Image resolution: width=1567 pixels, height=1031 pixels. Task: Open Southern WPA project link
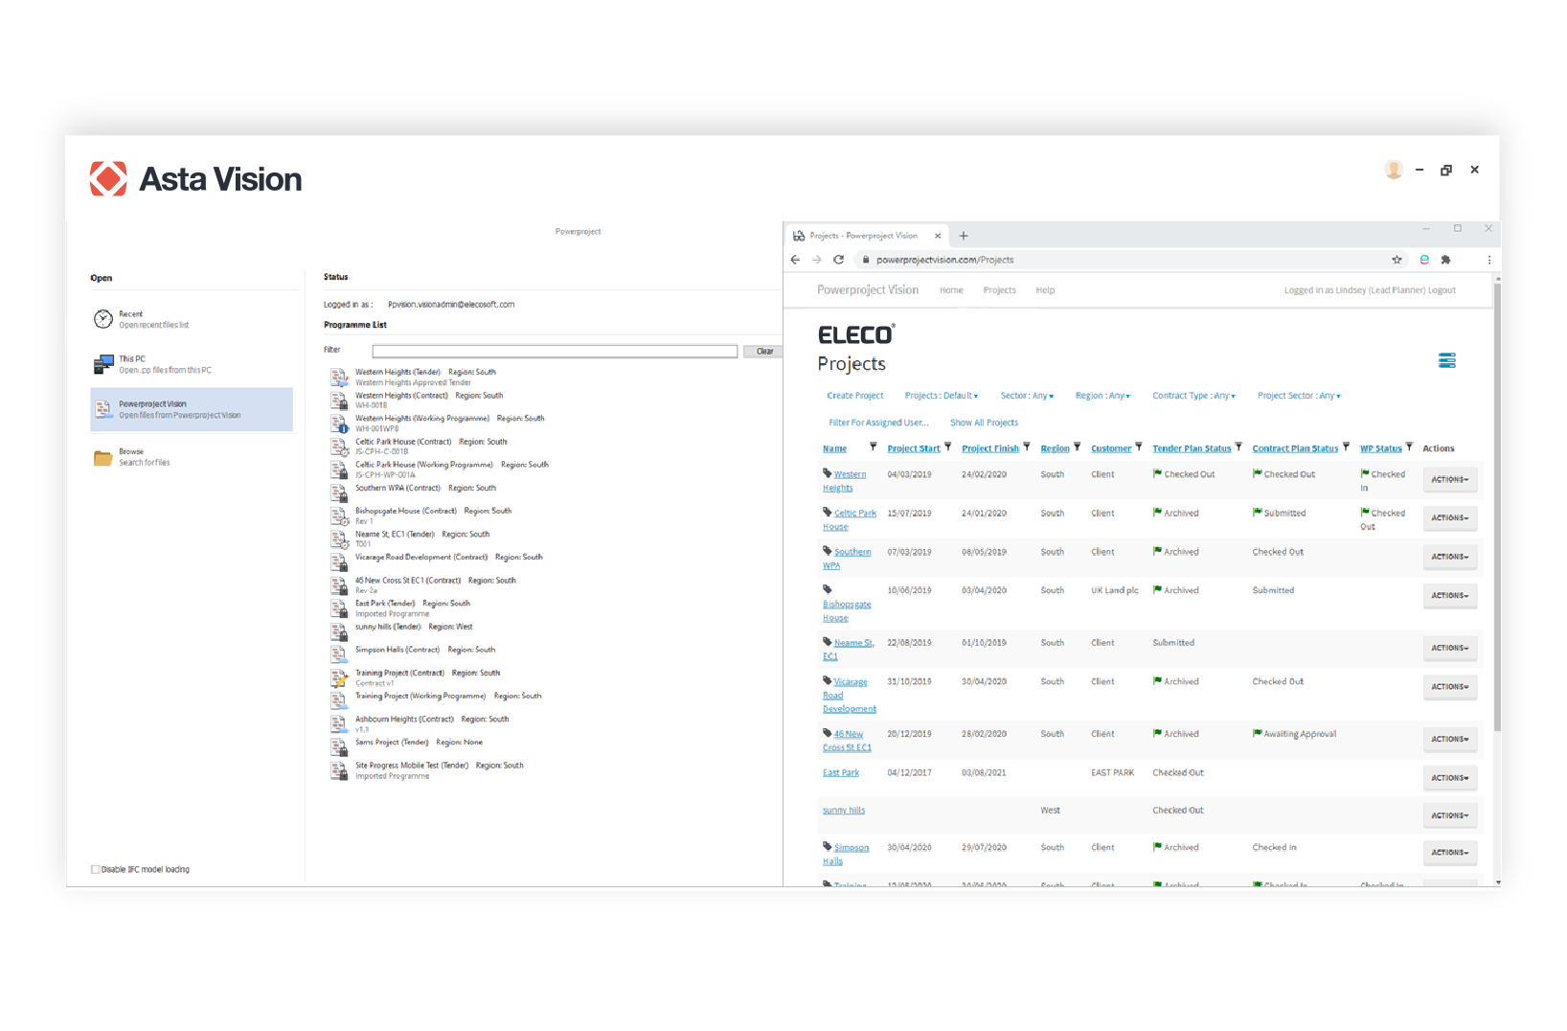coord(847,559)
